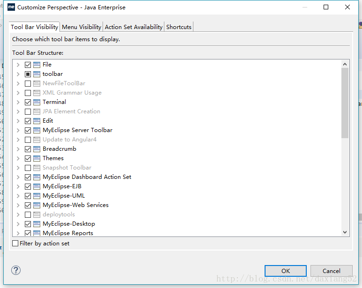Click the MyEclipse Server Toolbar row icon
This screenshot has height=288, width=362.
coord(37,130)
